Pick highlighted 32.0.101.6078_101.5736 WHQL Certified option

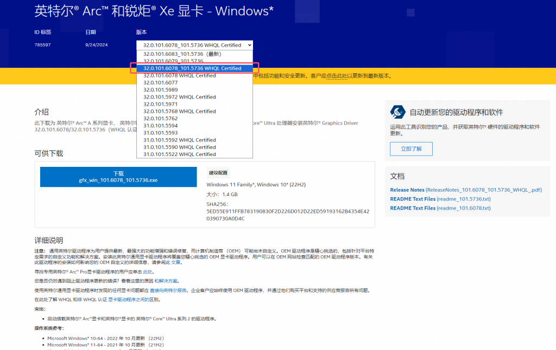[x=192, y=68]
